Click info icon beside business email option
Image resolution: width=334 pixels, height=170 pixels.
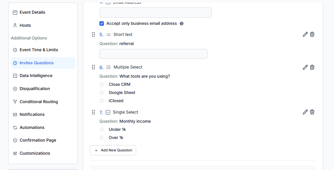182,23
